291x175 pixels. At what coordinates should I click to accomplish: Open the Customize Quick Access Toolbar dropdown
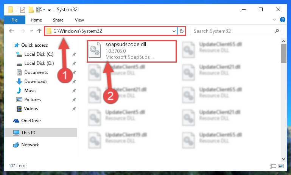tap(49, 10)
